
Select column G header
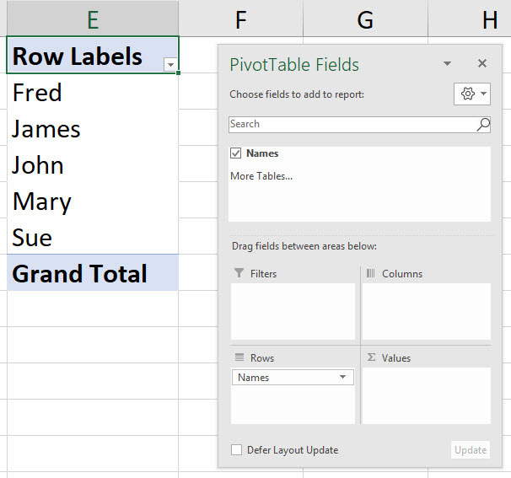pos(365,19)
